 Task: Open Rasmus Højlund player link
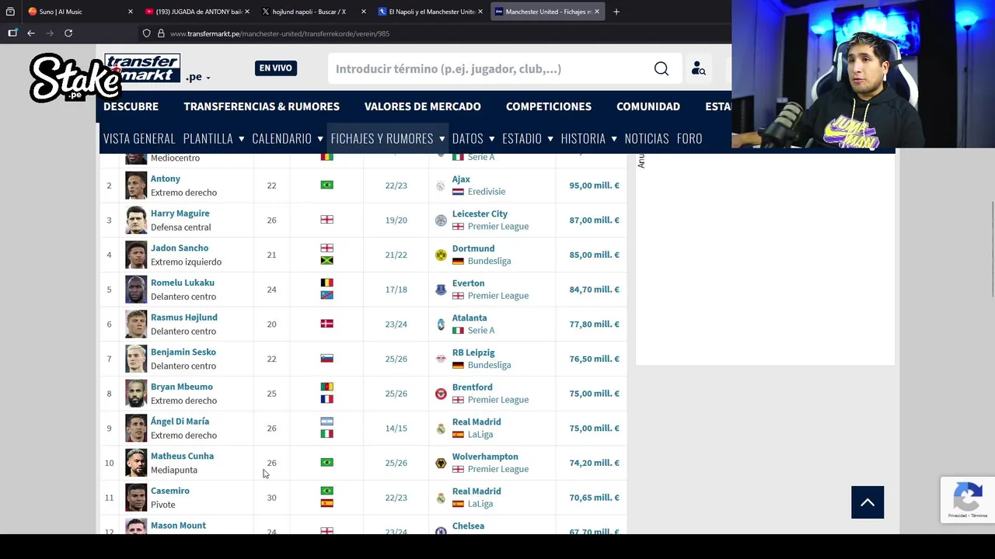pos(184,317)
